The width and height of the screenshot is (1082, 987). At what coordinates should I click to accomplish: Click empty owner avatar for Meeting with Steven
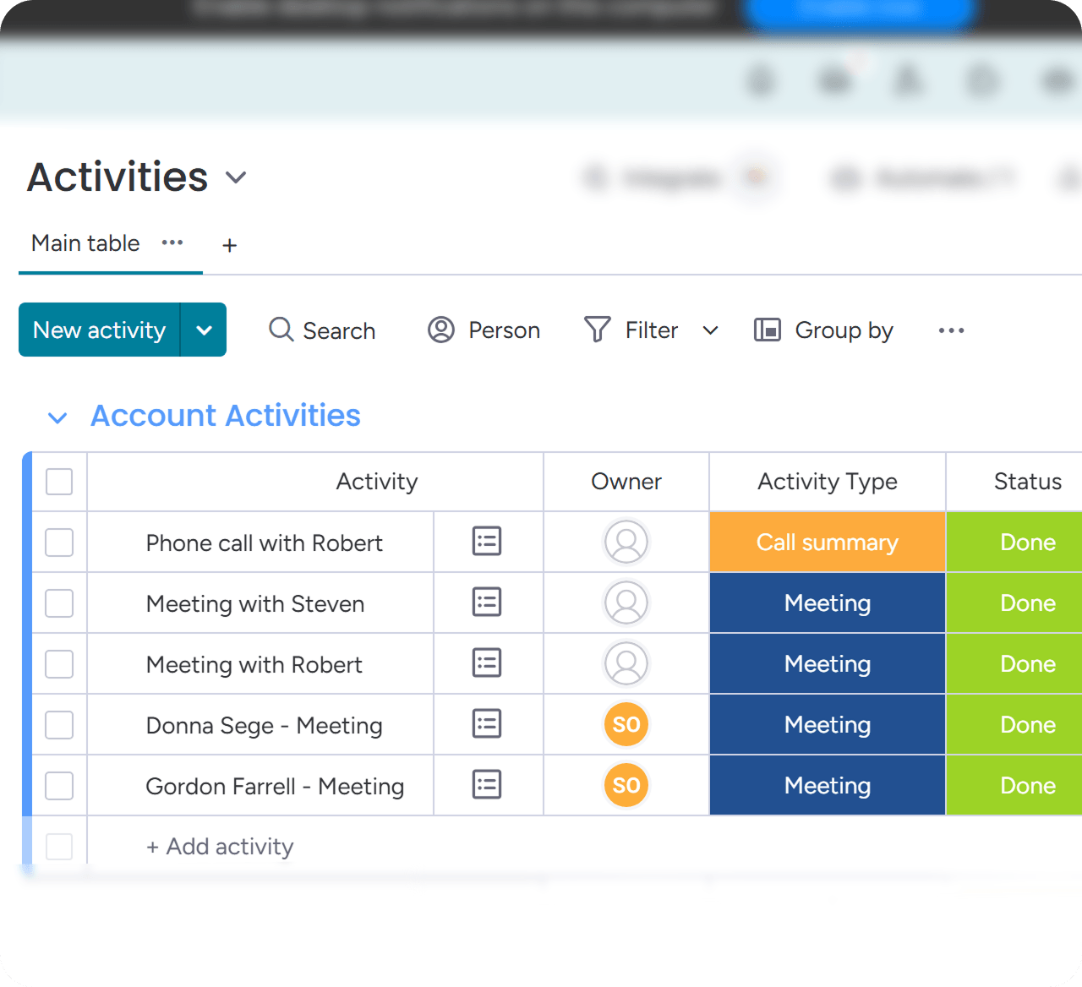point(626,603)
